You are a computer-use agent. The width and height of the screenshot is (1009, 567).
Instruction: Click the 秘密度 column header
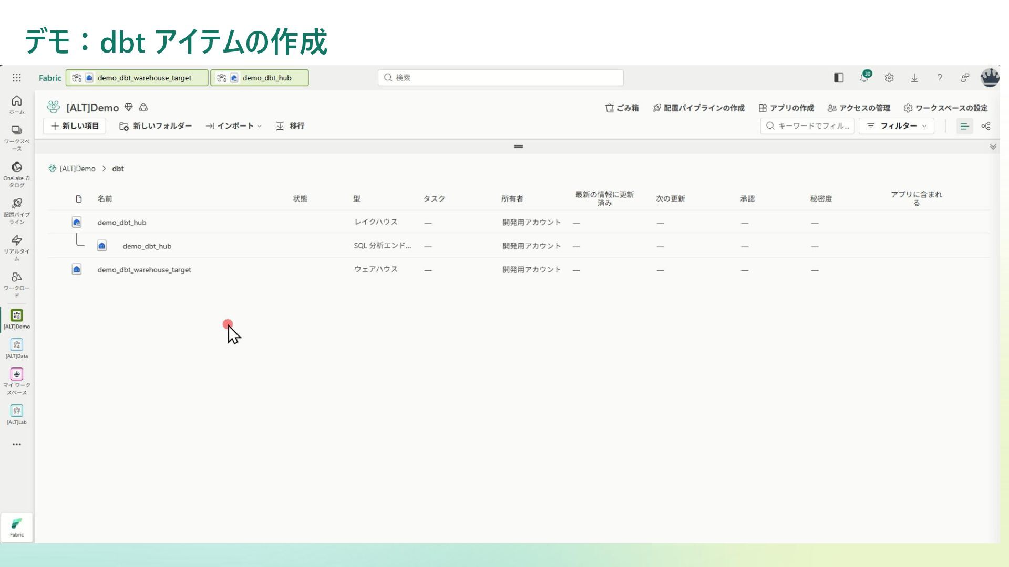click(x=821, y=198)
